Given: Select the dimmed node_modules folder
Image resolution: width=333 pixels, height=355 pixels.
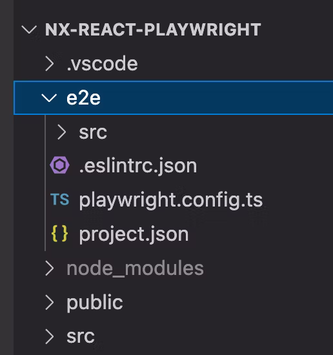Looking at the screenshot, I should pos(135,269).
